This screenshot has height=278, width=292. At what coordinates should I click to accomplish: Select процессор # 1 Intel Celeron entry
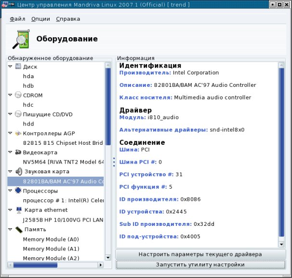63,200
